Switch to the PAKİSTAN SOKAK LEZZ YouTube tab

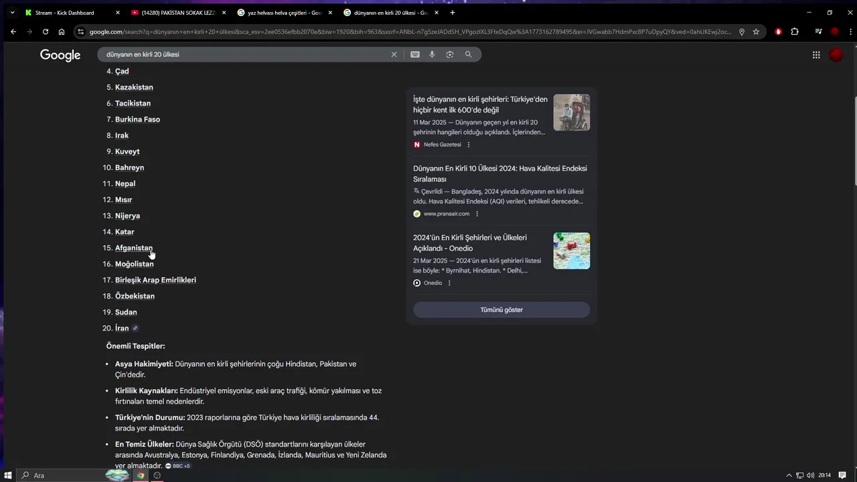177,13
